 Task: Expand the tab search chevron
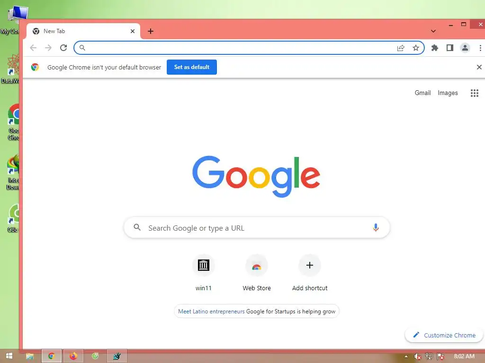[x=433, y=31]
